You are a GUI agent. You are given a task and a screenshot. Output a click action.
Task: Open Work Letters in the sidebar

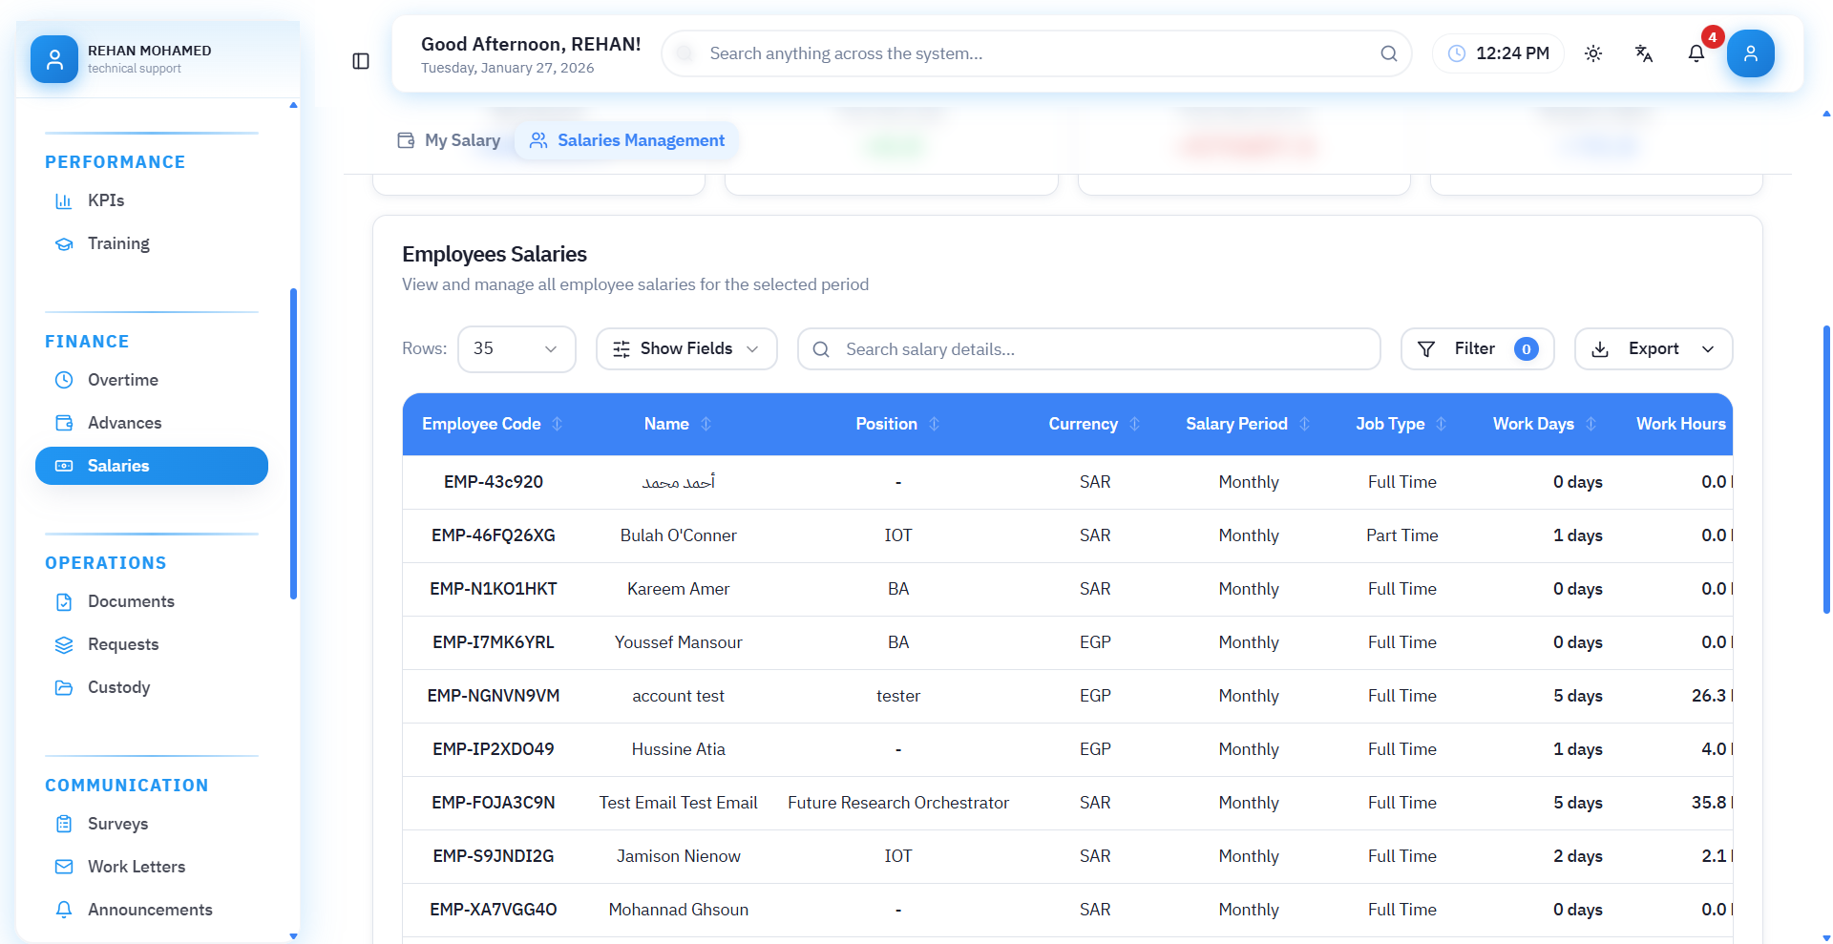pyautogui.click(x=136, y=867)
